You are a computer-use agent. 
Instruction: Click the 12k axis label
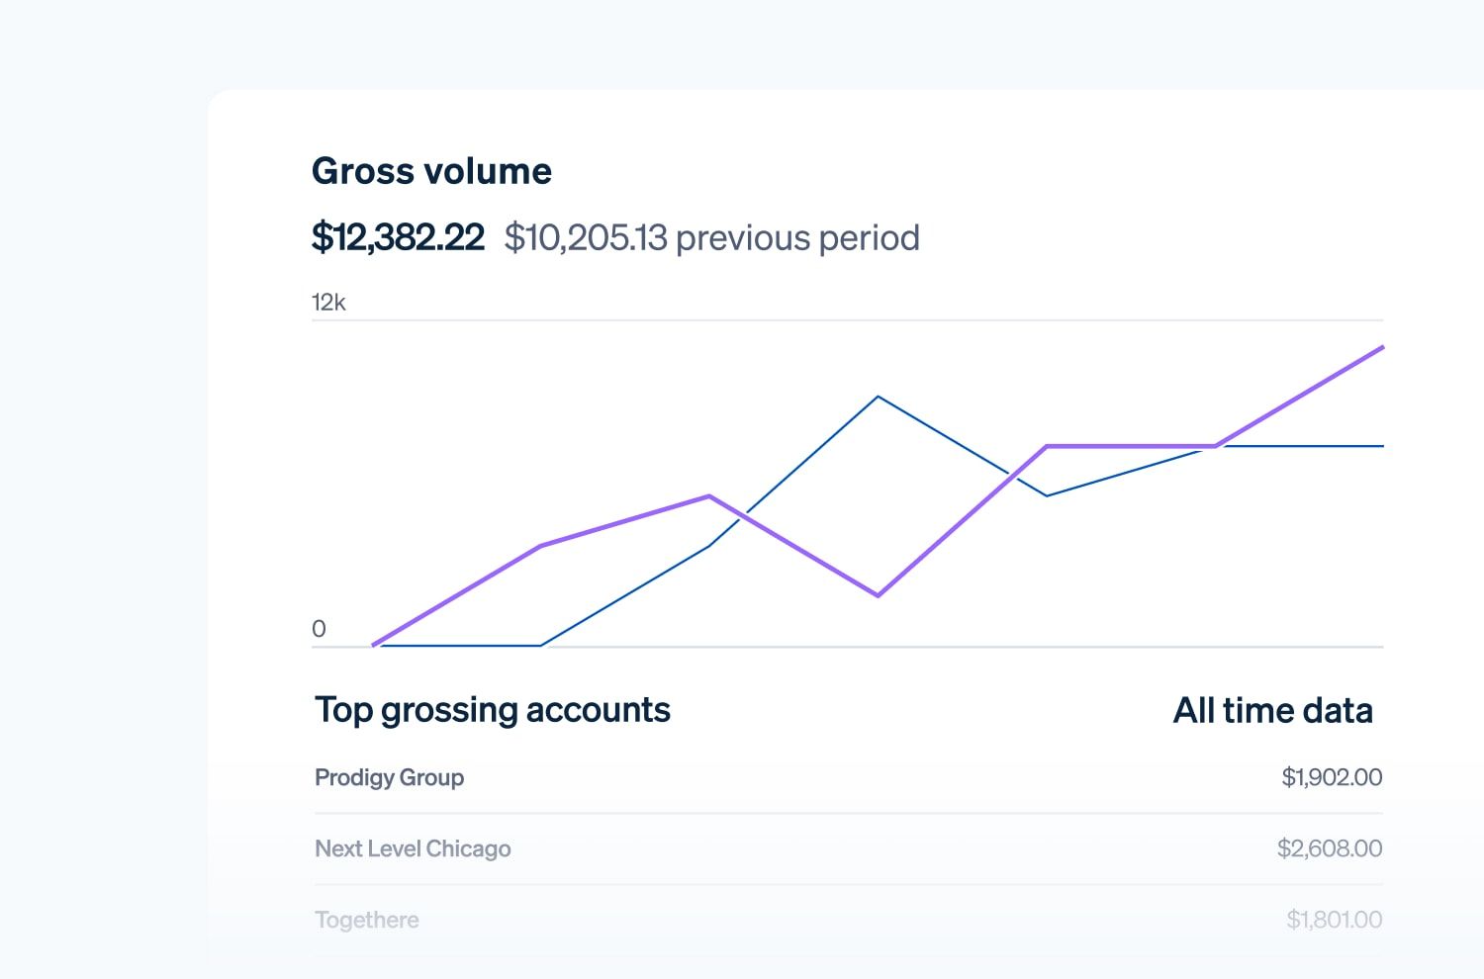[x=328, y=303]
